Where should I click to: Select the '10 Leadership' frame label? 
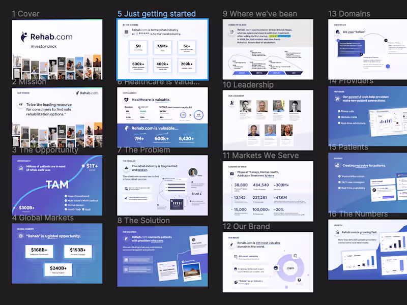click(x=248, y=85)
